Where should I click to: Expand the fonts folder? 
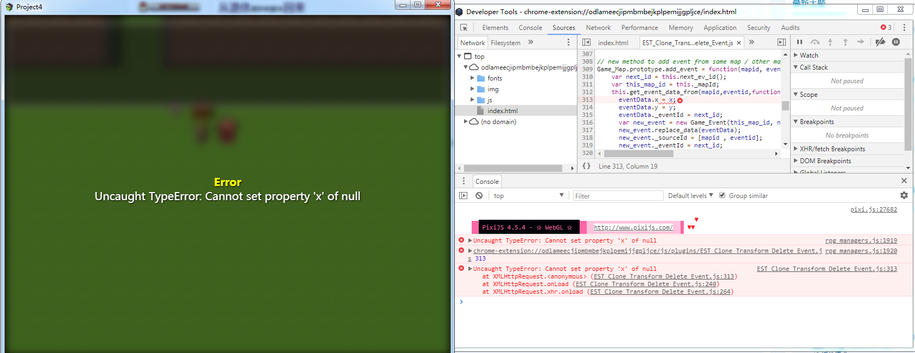pyautogui.click(x=472, y=78)
